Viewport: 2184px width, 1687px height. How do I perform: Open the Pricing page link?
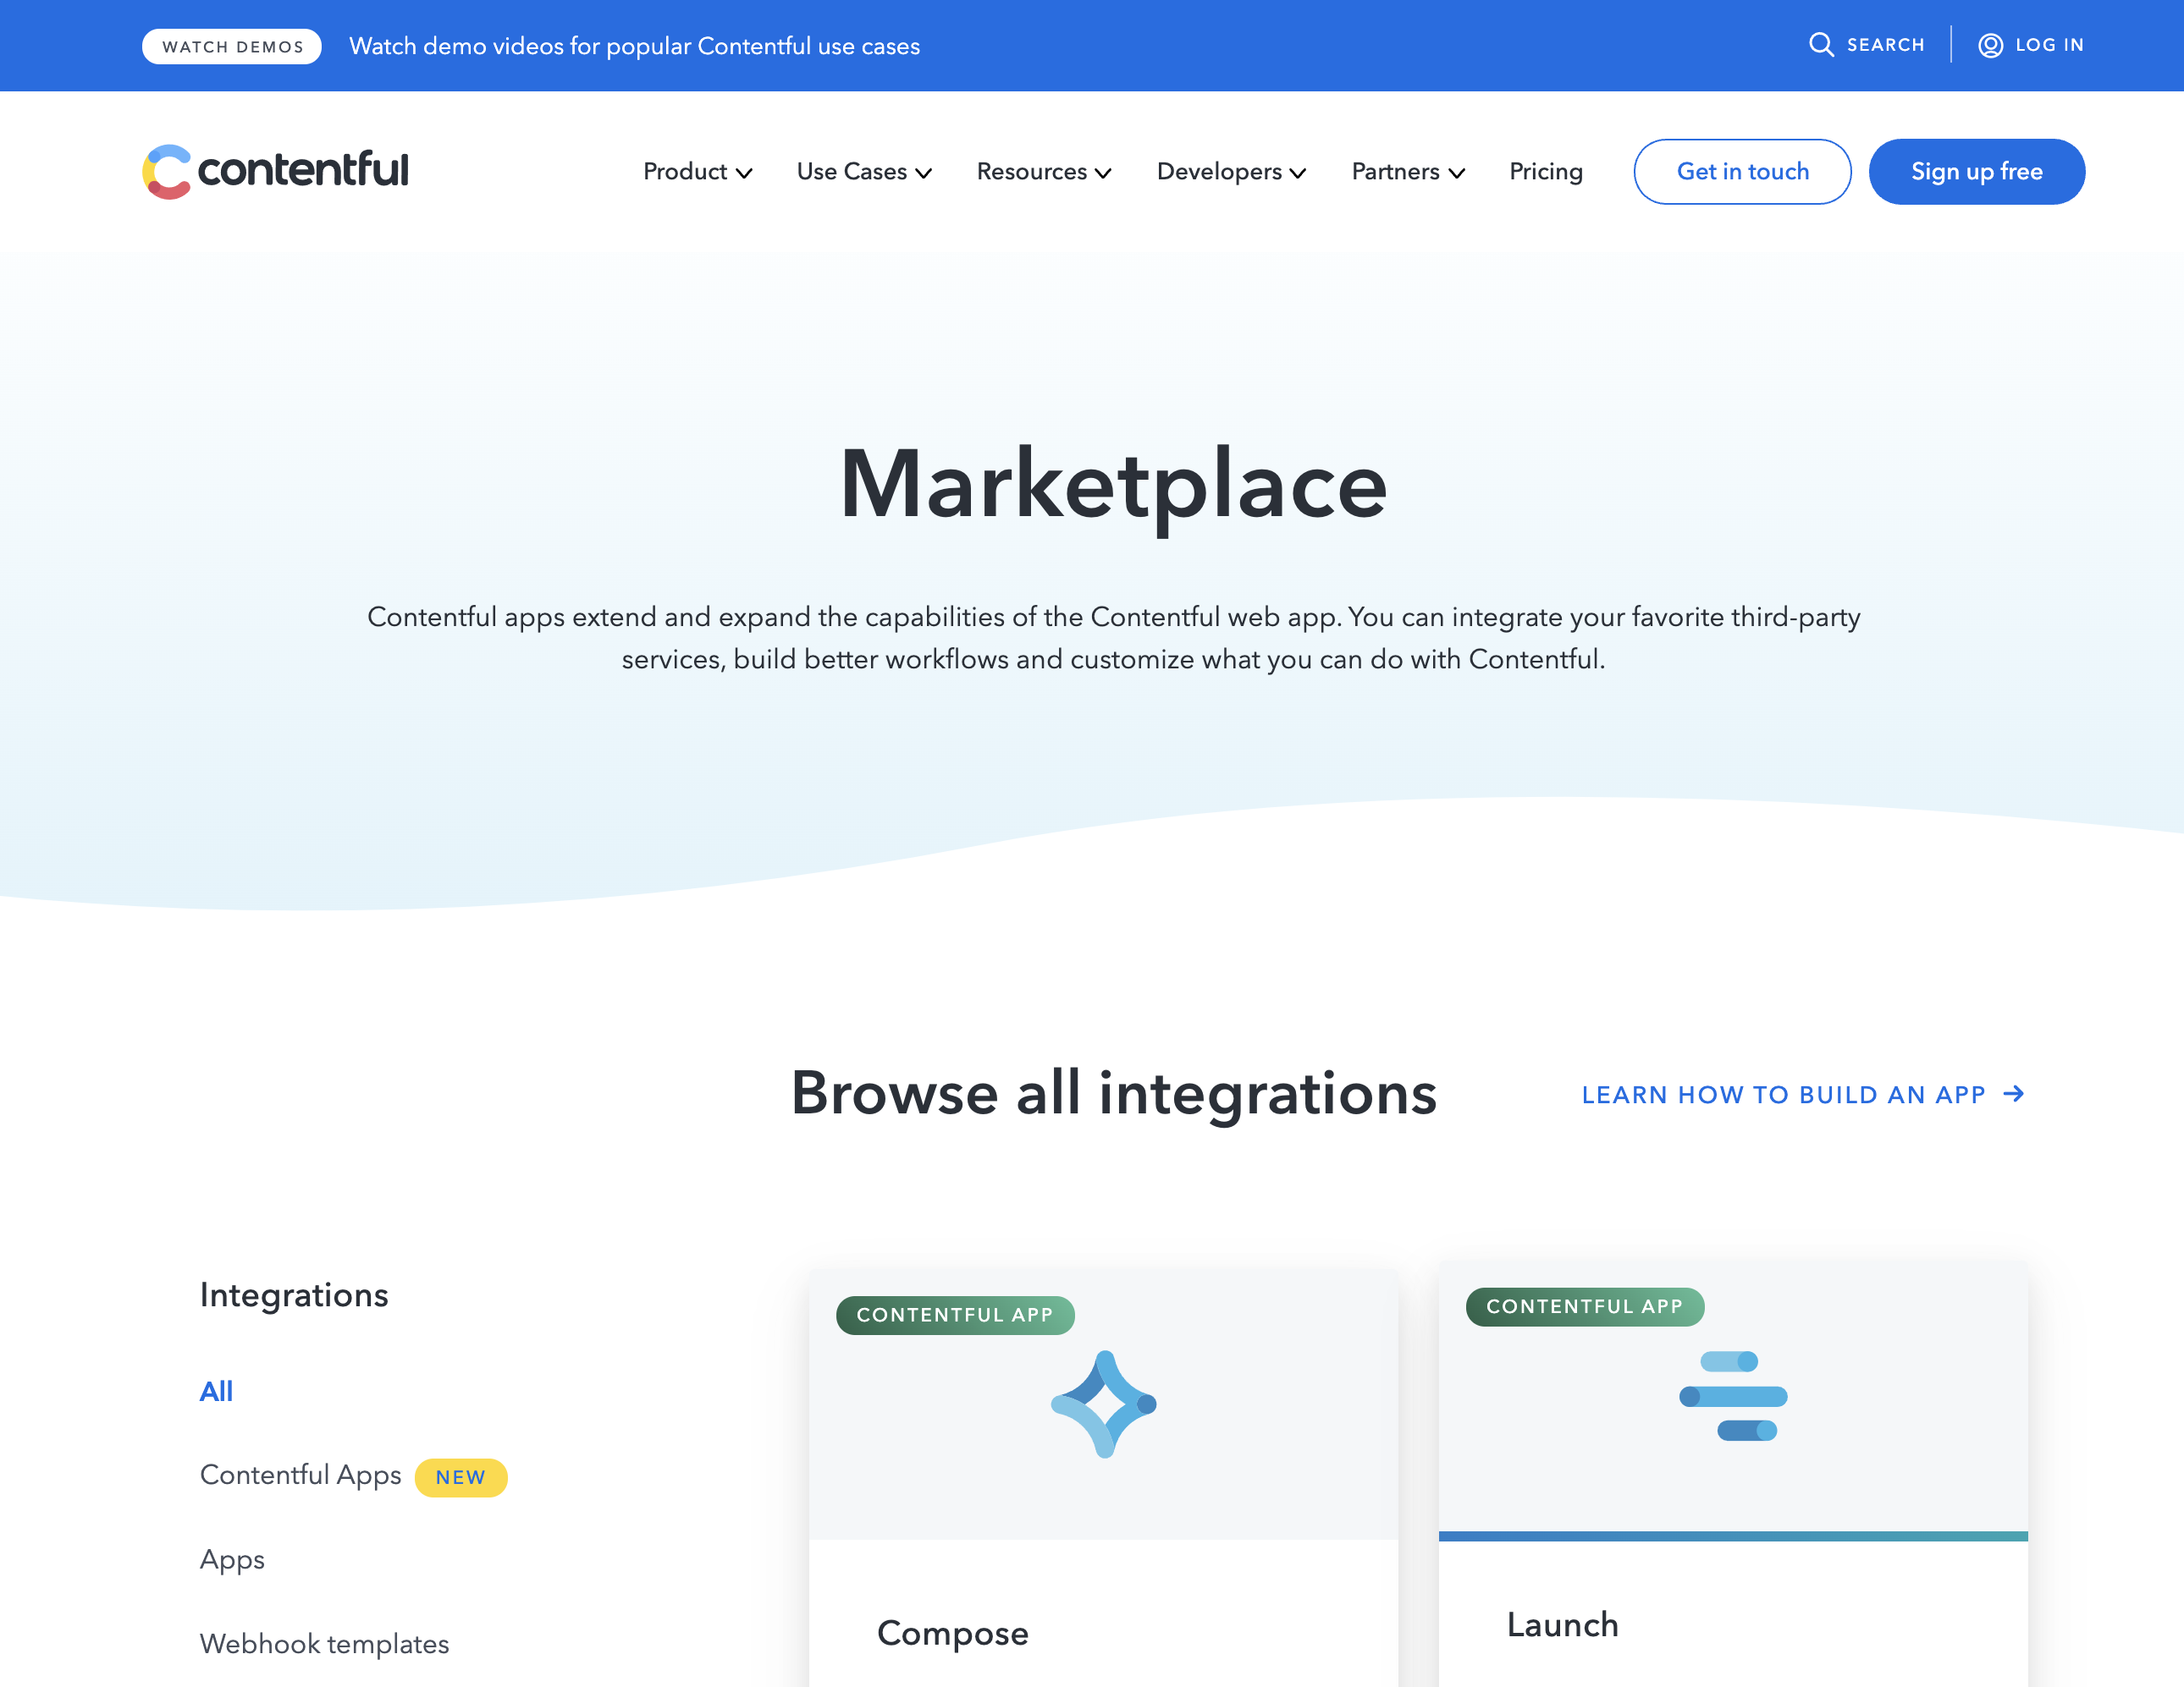(1545, 171)
